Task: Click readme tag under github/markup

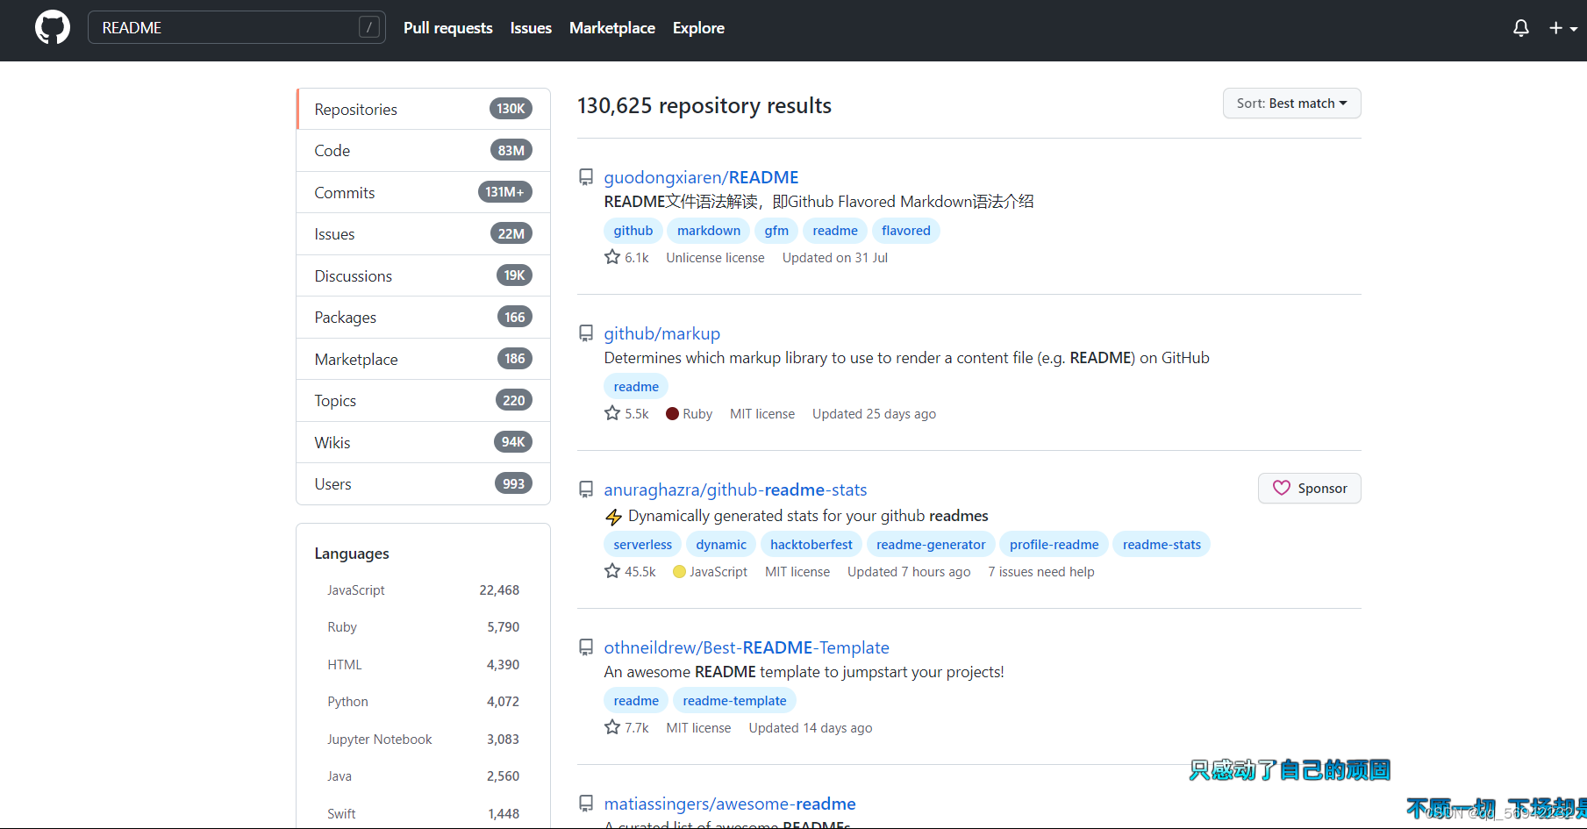Action: (x=636, y=387)
